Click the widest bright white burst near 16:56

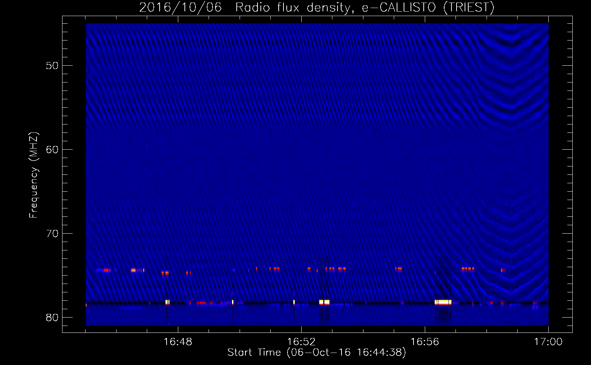point(443,302)
